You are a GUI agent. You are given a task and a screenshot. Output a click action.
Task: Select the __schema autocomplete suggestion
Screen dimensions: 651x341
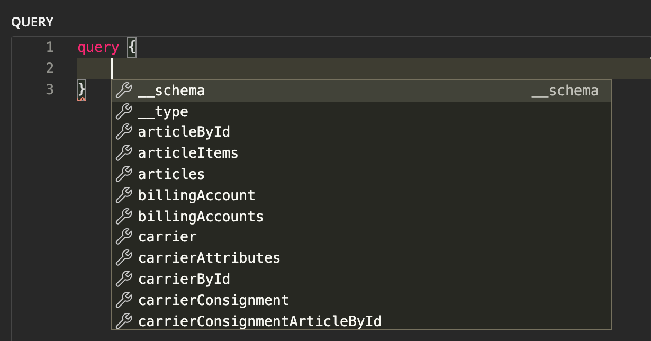click(171, 91)
